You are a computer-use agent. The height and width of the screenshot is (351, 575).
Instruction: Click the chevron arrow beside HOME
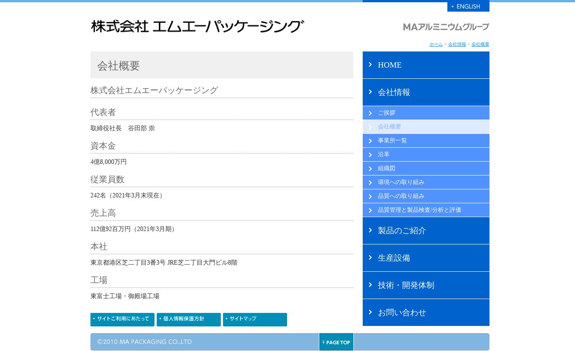[x=370, y=64]
